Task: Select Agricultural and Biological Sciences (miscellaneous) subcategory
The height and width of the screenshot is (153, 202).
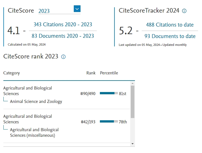Action: [34, 133]
